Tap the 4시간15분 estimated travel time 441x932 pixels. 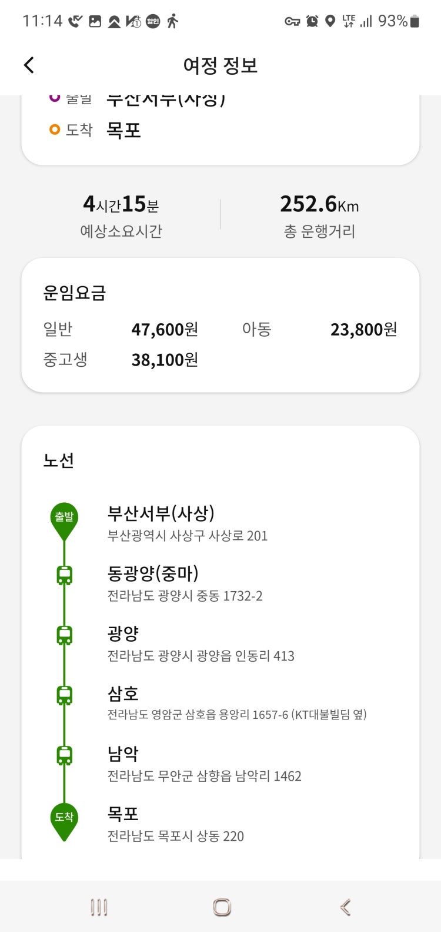pos(121,204)
